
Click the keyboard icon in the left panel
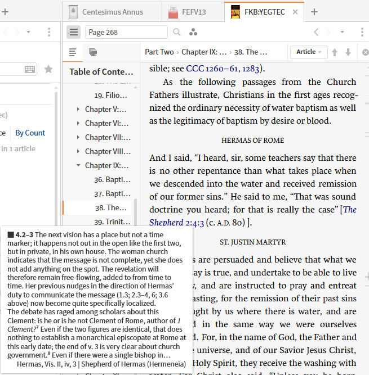[x=30, y=69]
